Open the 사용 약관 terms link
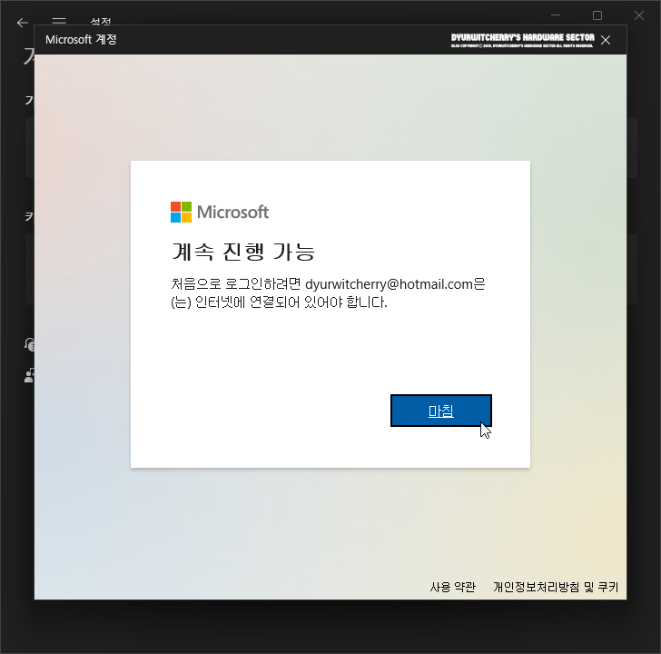This screenshot has width=661, height=654. [453, 587]
